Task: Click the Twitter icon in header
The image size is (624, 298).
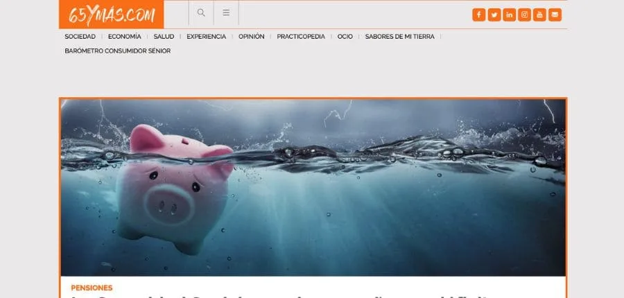Action: tap(494, 15)
